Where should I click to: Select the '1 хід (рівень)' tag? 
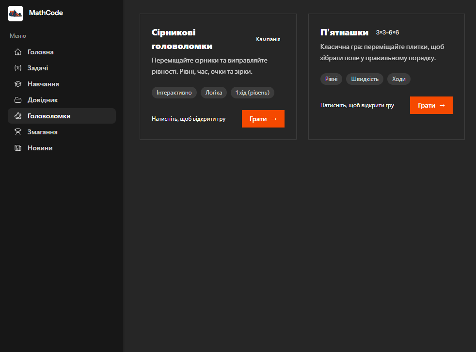(253, 93)
